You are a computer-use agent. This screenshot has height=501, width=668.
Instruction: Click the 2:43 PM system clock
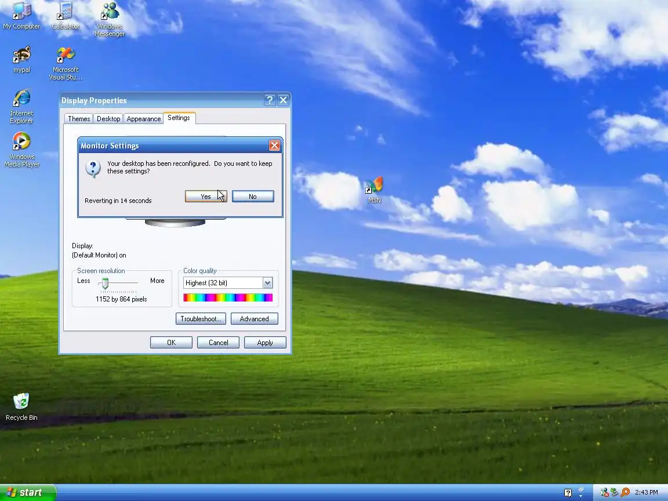[x=647, y=492]
